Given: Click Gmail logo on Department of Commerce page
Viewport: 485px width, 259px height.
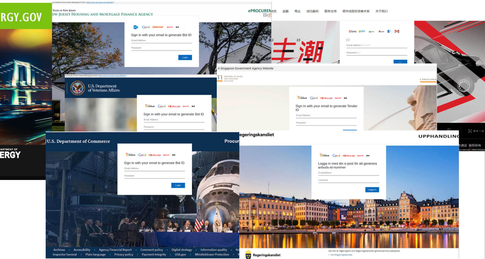Looking at the screenshot, I should (142, 155).
